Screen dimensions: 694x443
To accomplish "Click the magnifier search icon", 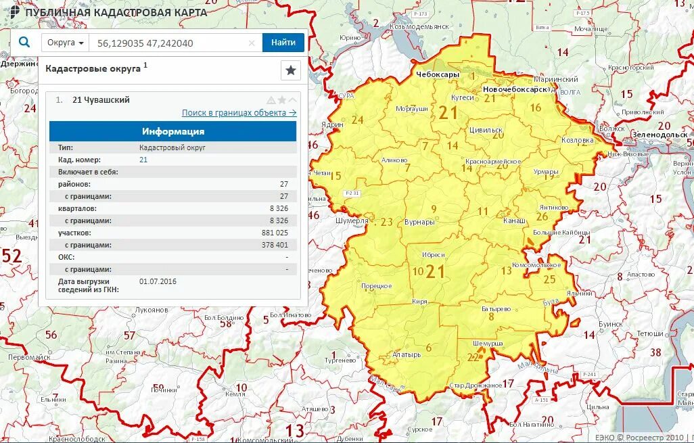I will pyautogui.click(x=24, y=43).
